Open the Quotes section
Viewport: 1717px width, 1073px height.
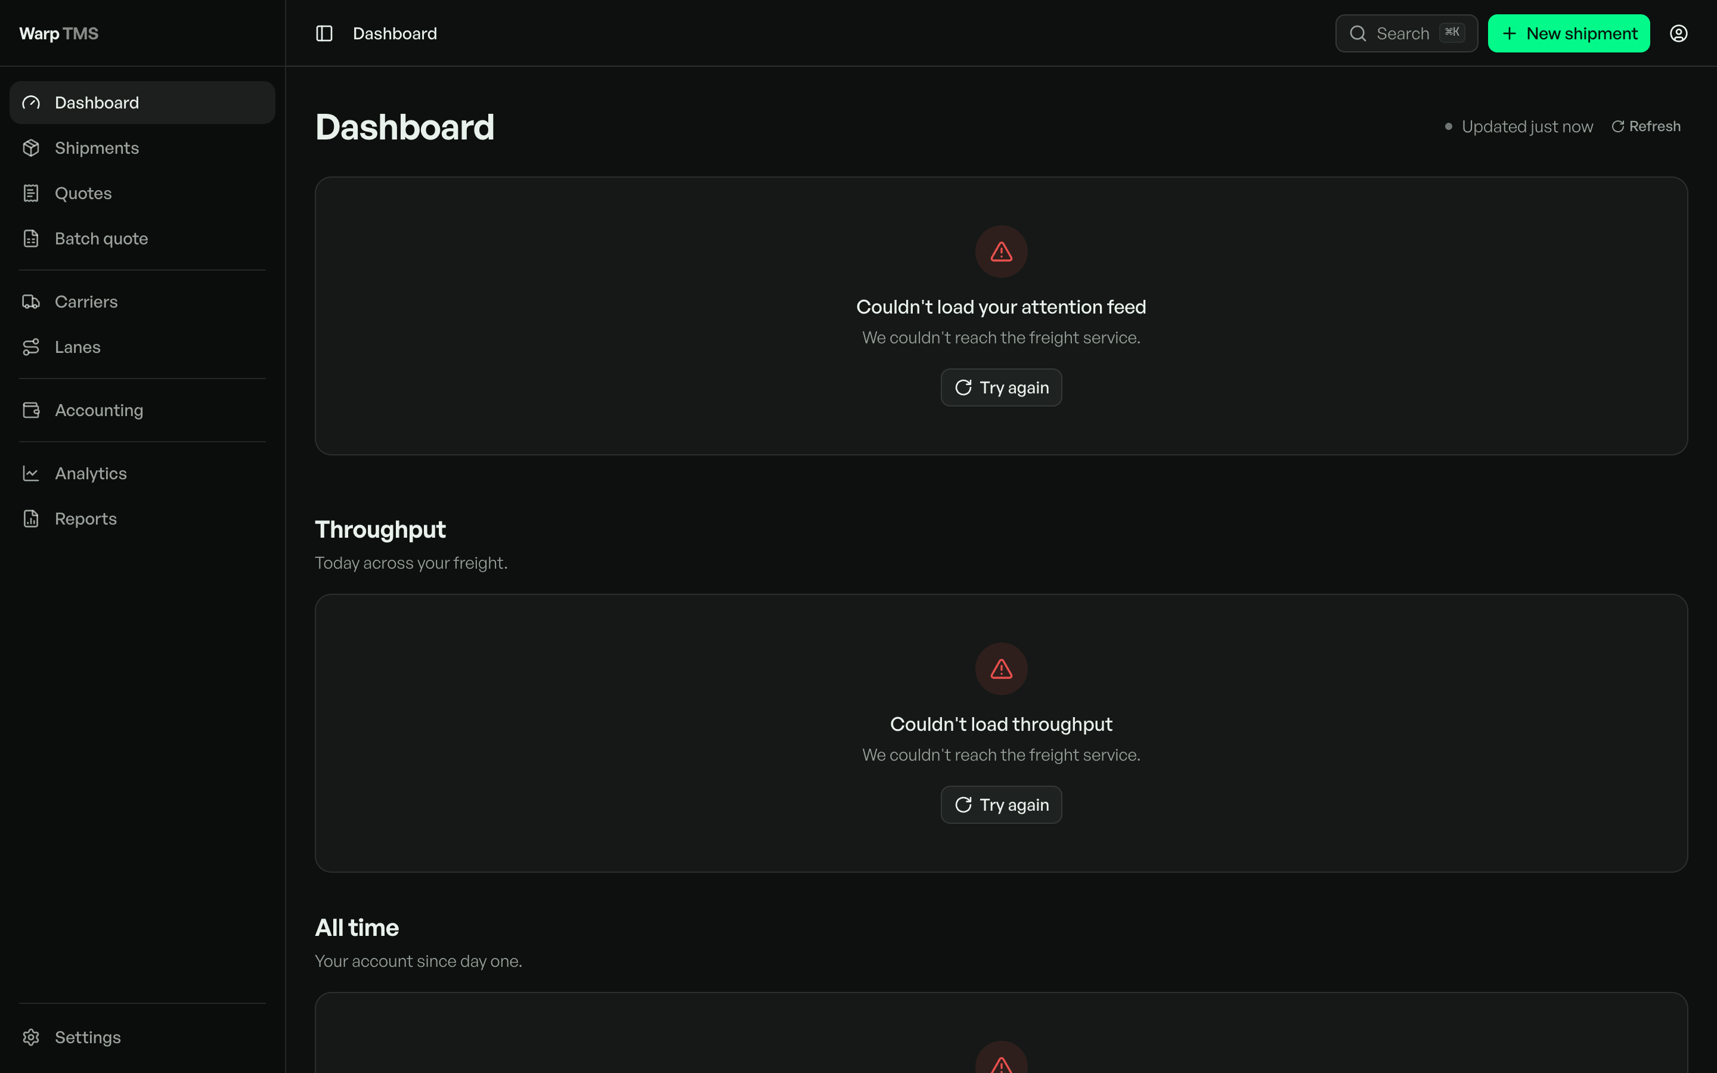point(142,194)
